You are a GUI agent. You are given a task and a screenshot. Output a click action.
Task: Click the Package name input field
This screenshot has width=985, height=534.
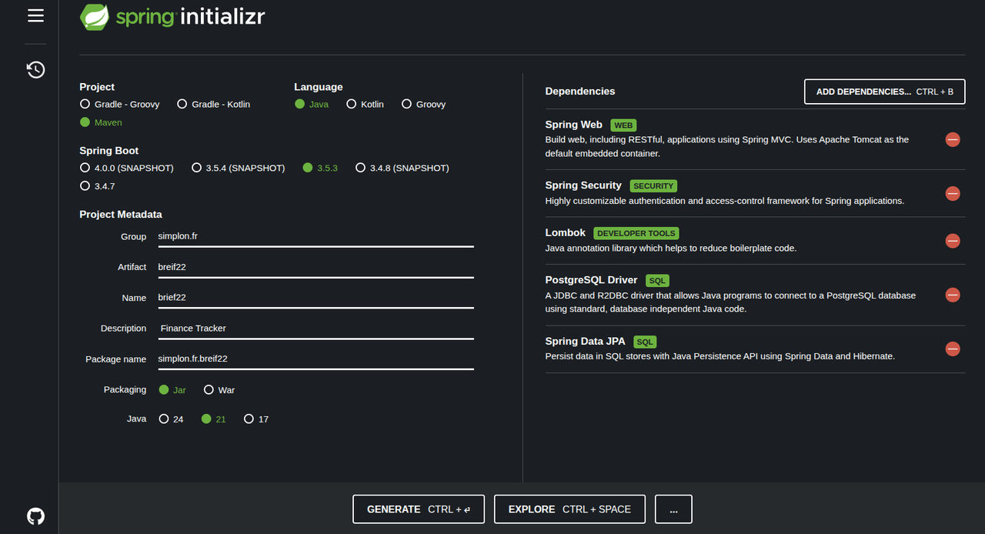point(316,359)
